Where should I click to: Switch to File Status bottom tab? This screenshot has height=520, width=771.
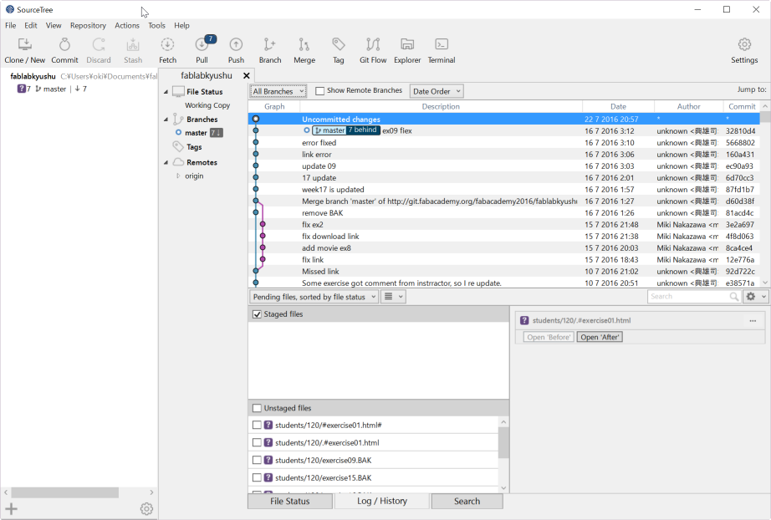pos(290,502)
